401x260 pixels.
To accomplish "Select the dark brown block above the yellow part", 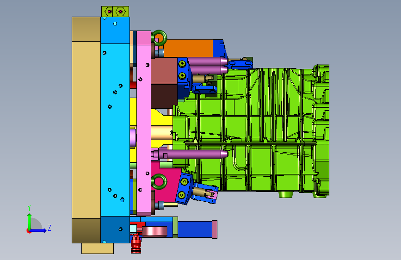I will [x=164, y=96].
